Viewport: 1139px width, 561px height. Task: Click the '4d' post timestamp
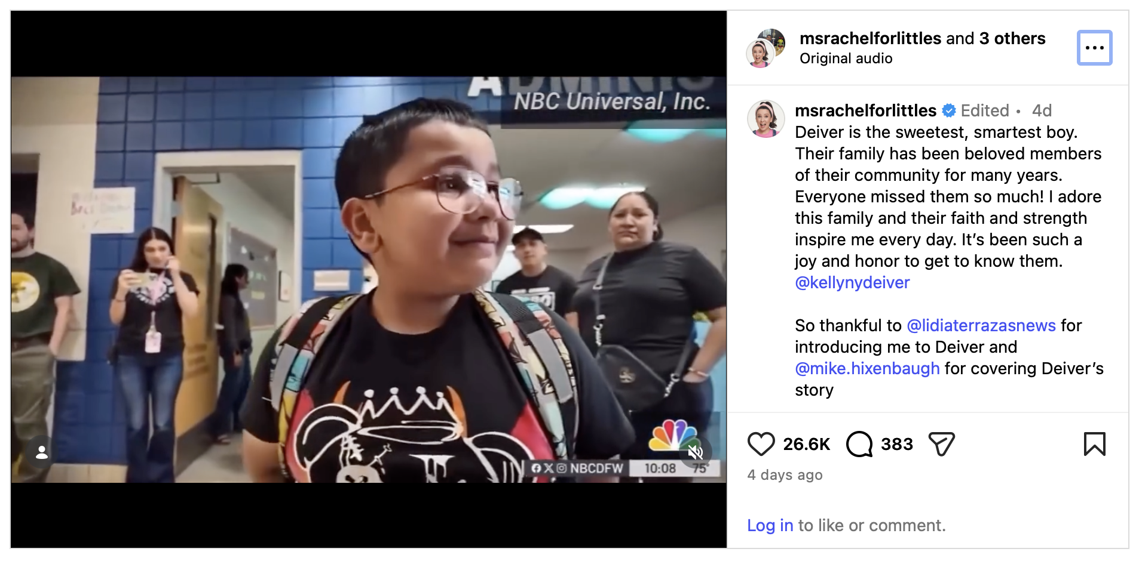(1042, 110)
